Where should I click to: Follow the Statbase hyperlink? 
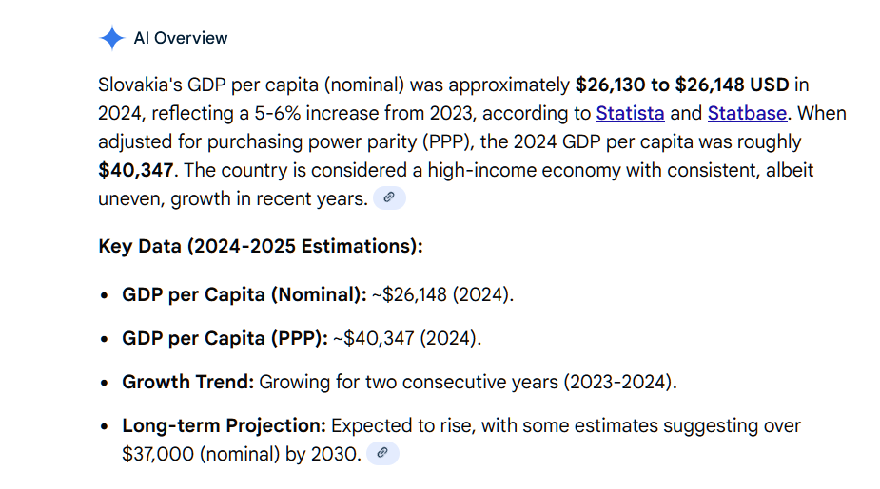click(747, 114)
